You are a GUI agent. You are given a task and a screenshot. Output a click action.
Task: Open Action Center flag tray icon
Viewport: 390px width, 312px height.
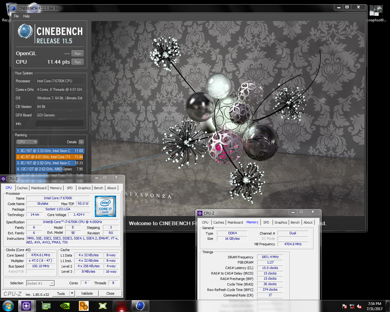pos(345,306)
